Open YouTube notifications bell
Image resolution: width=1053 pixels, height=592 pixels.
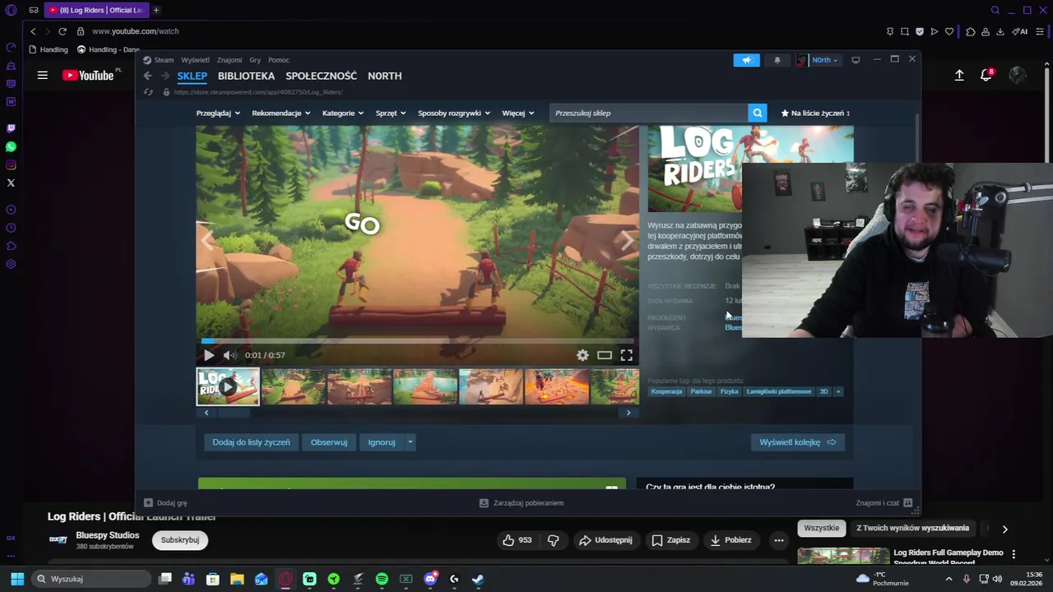click(x=986, y=75)
